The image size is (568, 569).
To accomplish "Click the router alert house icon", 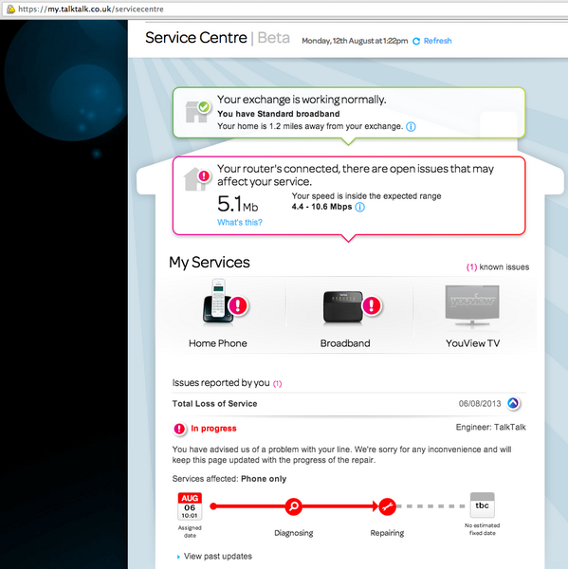I will [x=197, y=179].
